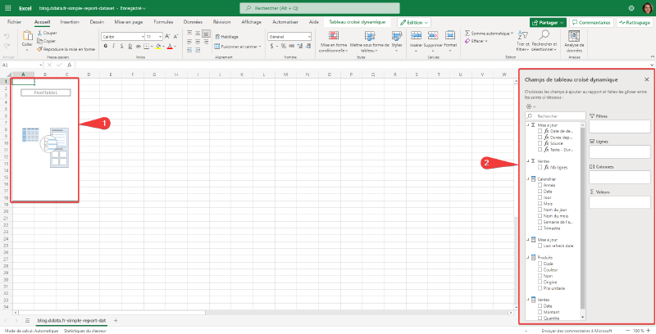
Task: Click the Habillage wrap text icon
Action: [217, 37]
